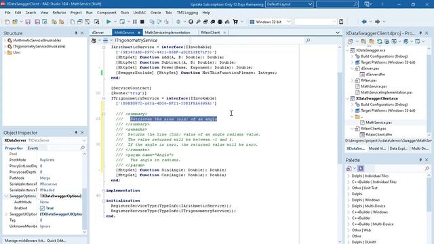Click the device icon beside platform field
This screenshot has height=244, width=434.
[x=341, y=22]
